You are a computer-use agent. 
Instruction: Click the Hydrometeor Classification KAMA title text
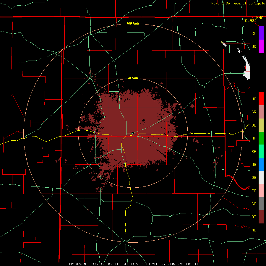click(134, 264)
